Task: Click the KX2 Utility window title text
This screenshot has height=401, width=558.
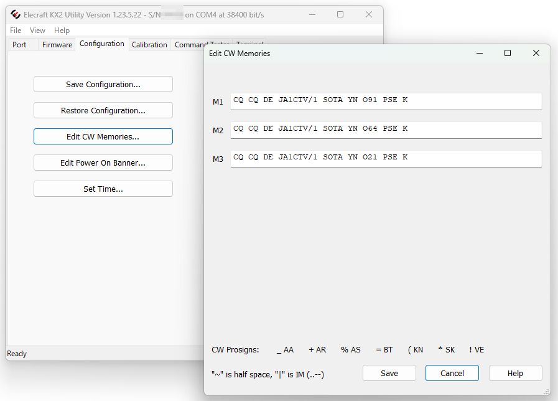Action: click(144, 14)
